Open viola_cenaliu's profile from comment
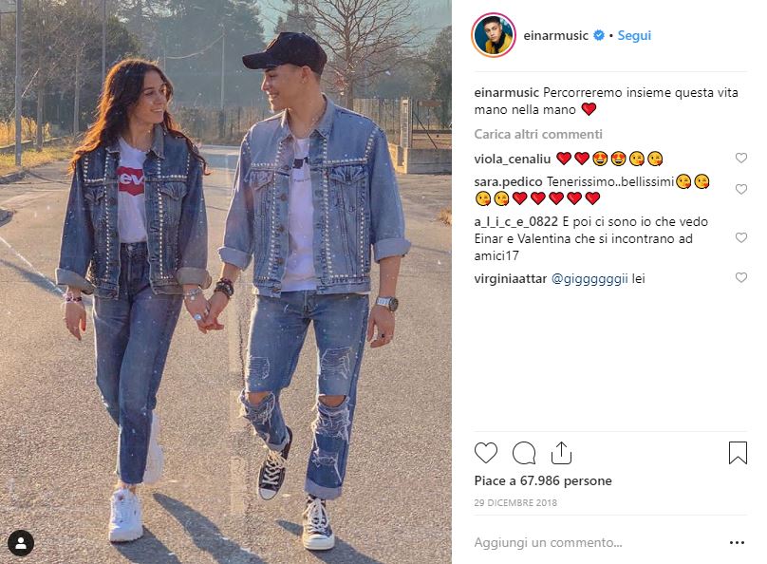Image resolution: width=767 pixels, height=564 pixels. (x=513, y=159)
